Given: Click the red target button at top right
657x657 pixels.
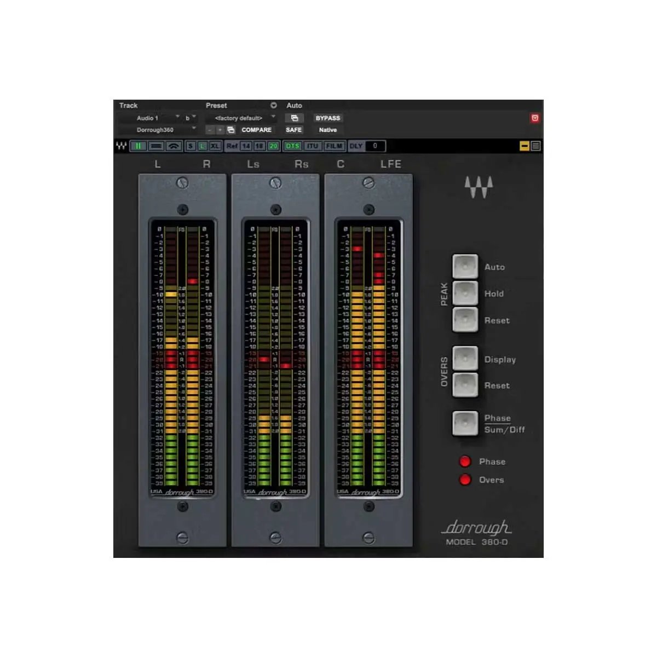Looking at the screenshot, I should (x=535, y=118).
